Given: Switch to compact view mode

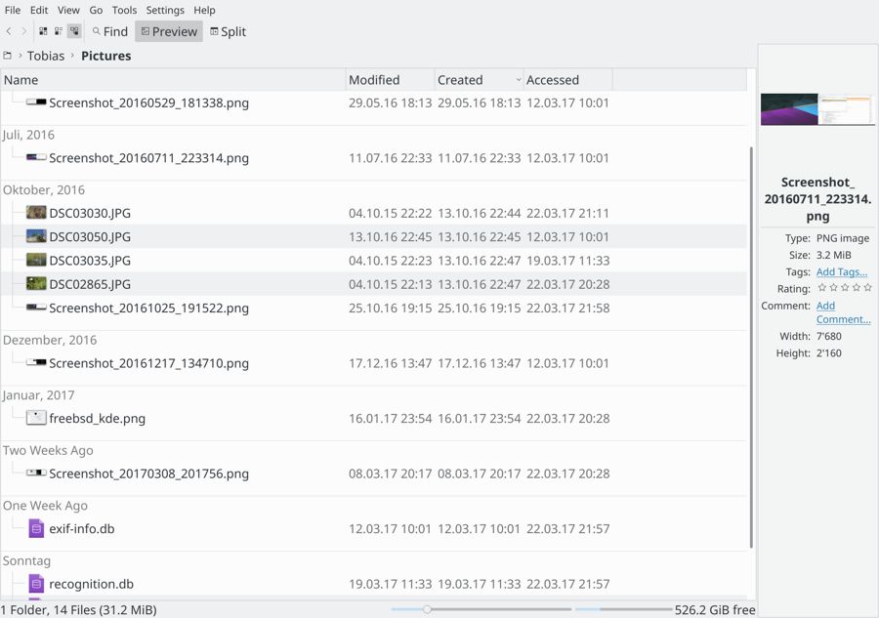Looking at the screenshot, I should point(59,31).
